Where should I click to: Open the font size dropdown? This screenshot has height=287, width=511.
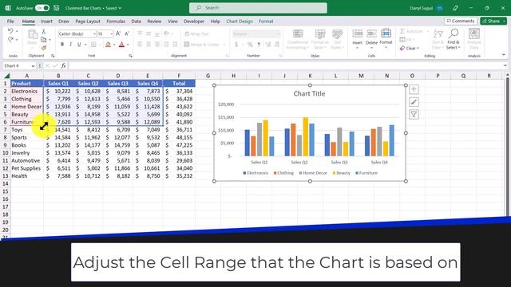point(112,33)
